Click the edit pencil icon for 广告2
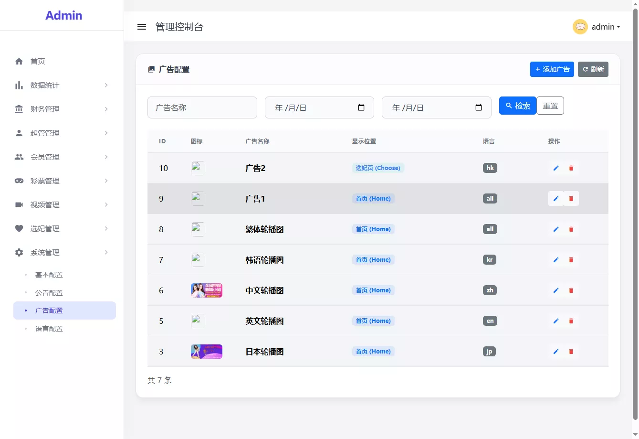Screen dimensions: 639x439 click(555, 168)
